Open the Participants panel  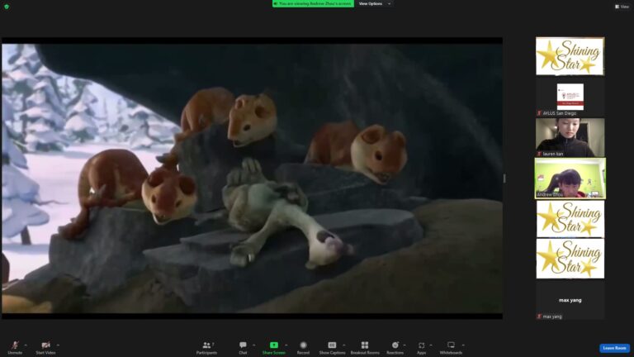coord(206,347)
